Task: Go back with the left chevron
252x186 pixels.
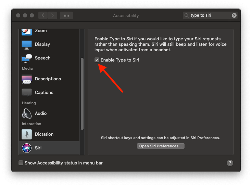Action: tap(43, 15)
